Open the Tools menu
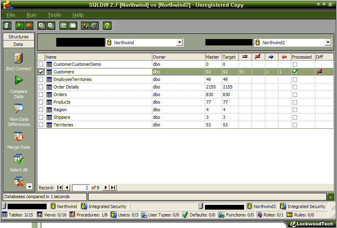The image size is (337, 228). (x=54, y=15)
